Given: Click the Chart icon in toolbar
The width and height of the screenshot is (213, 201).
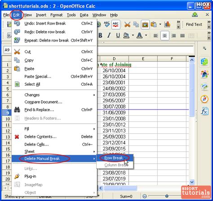Looking at the screenshot, I should pyautogui.click(x=167, y=24).
